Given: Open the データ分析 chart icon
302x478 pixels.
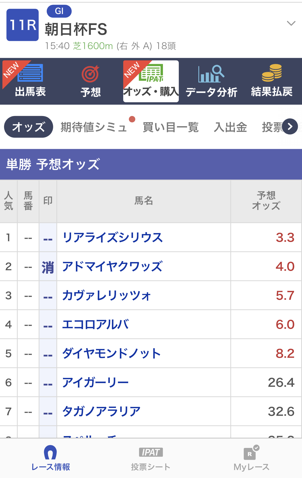Looking at the screenshot, I should tap(211, 74).
